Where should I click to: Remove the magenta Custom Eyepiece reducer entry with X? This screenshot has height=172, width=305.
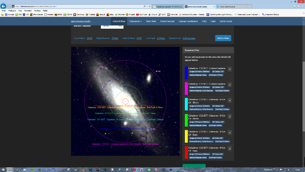coord(229,85)
